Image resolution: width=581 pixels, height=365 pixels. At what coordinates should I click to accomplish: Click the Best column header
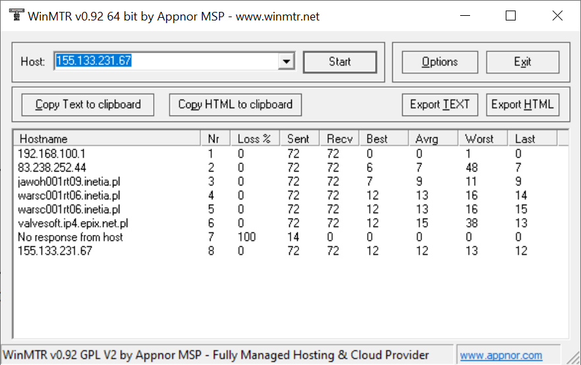coord(384,139)
